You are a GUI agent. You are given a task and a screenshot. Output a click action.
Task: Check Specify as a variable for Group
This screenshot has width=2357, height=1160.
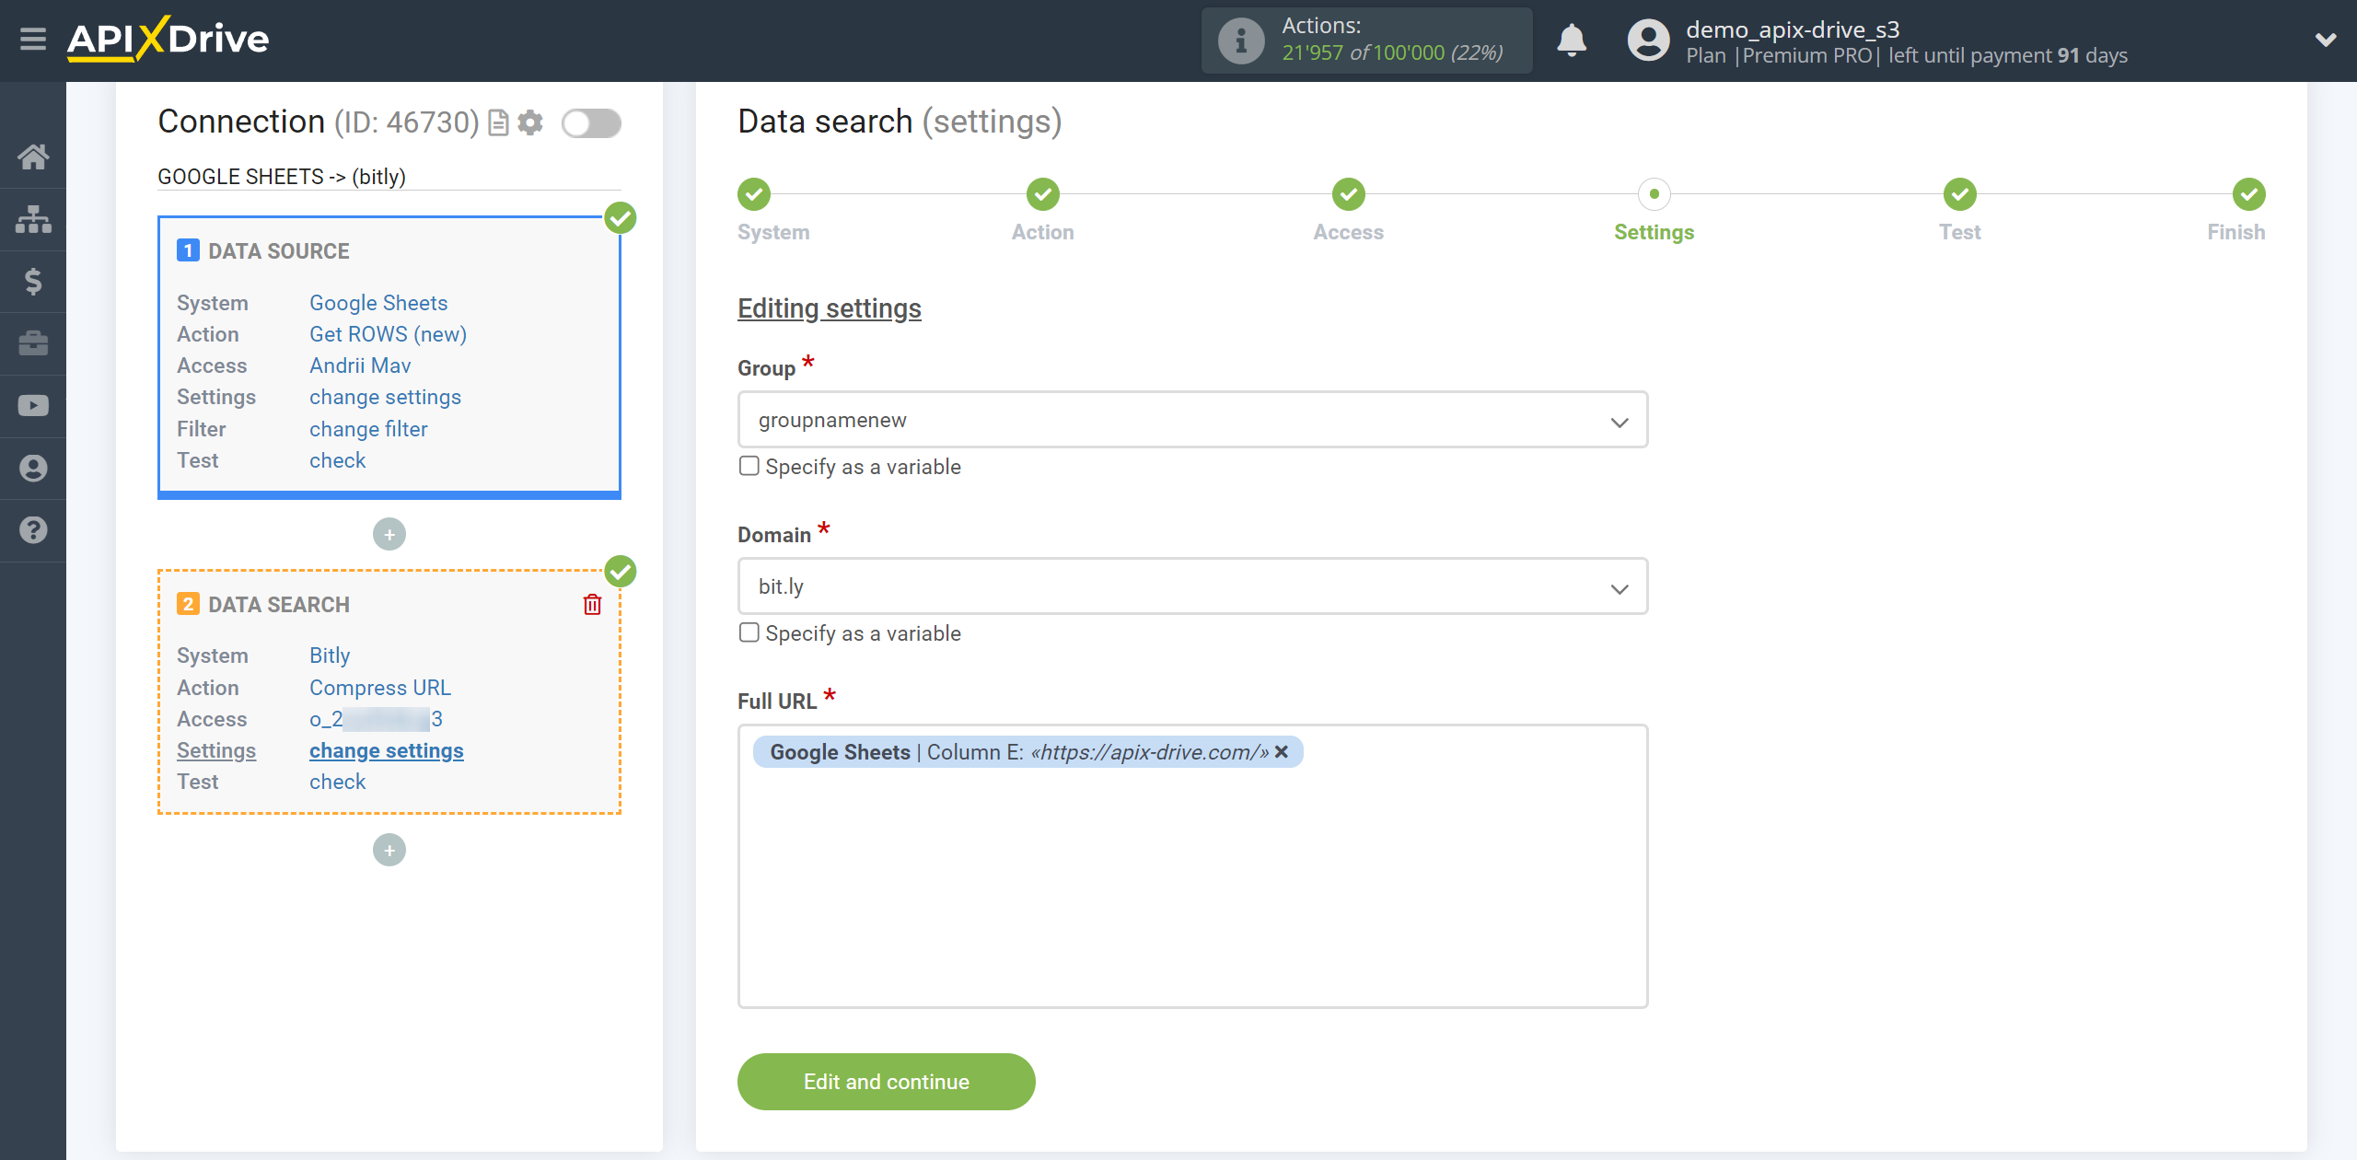coord(749,466)
